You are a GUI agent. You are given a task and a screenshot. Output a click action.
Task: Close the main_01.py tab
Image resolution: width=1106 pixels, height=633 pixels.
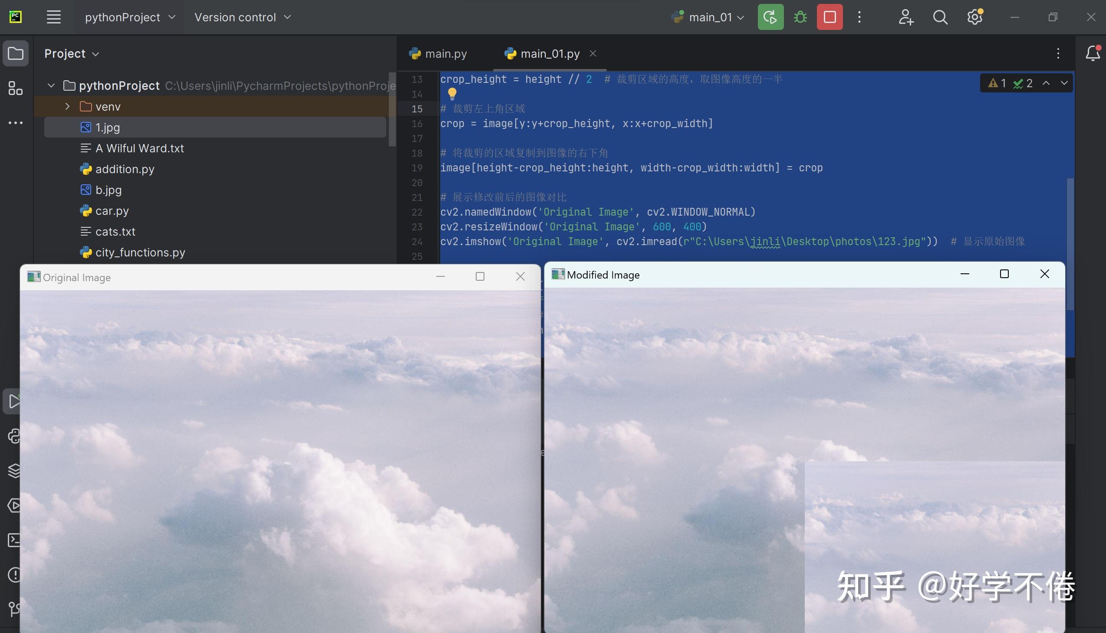(593, 53)
